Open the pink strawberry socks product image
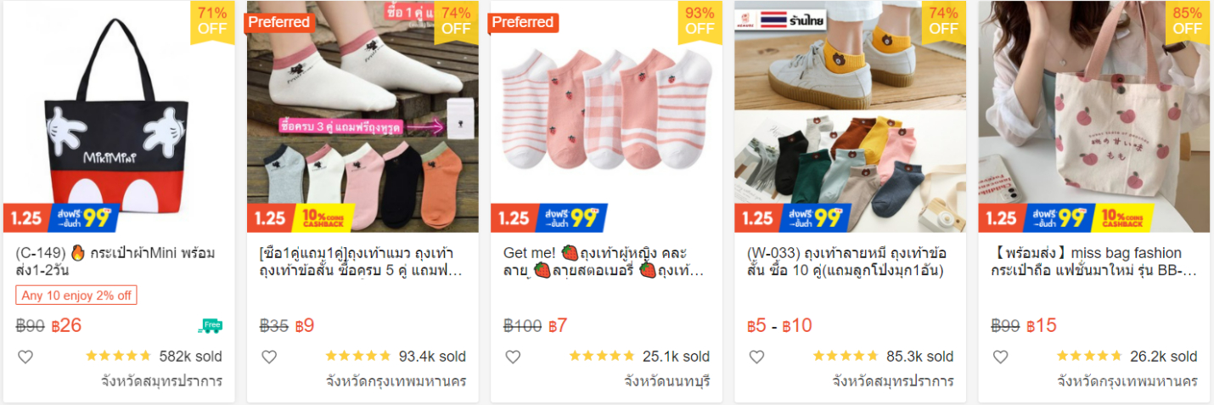 coord(606,110)
